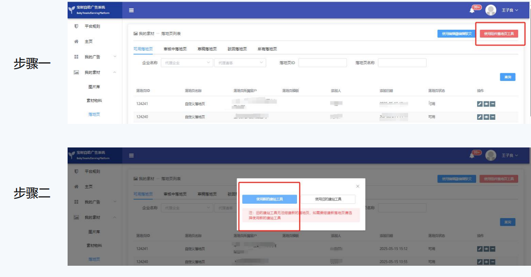Click 使用旧的建站工具 button in dialog
This screenshot has width=531, height=277.
point(328,199)
